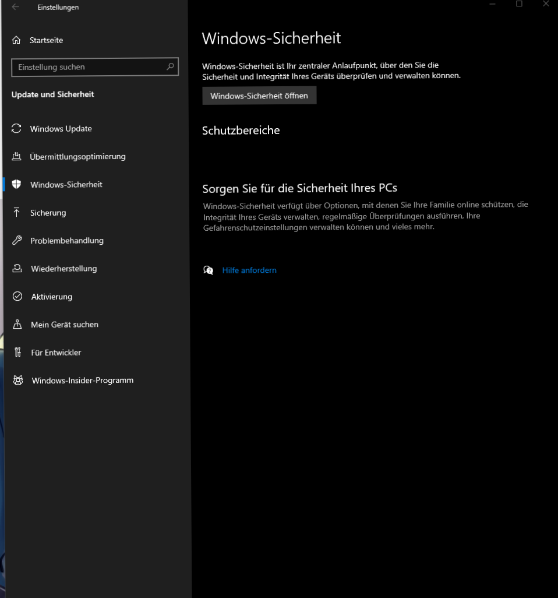Click the Windows-Insider-Programm cat icon
Viewport: 558px width, 598px height.
pyautogui.click(x=18, y=380)
